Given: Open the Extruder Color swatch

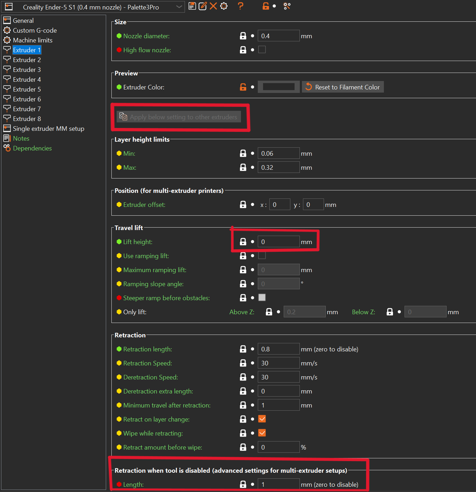Looking at the screenshot, I should click(278, 87).
